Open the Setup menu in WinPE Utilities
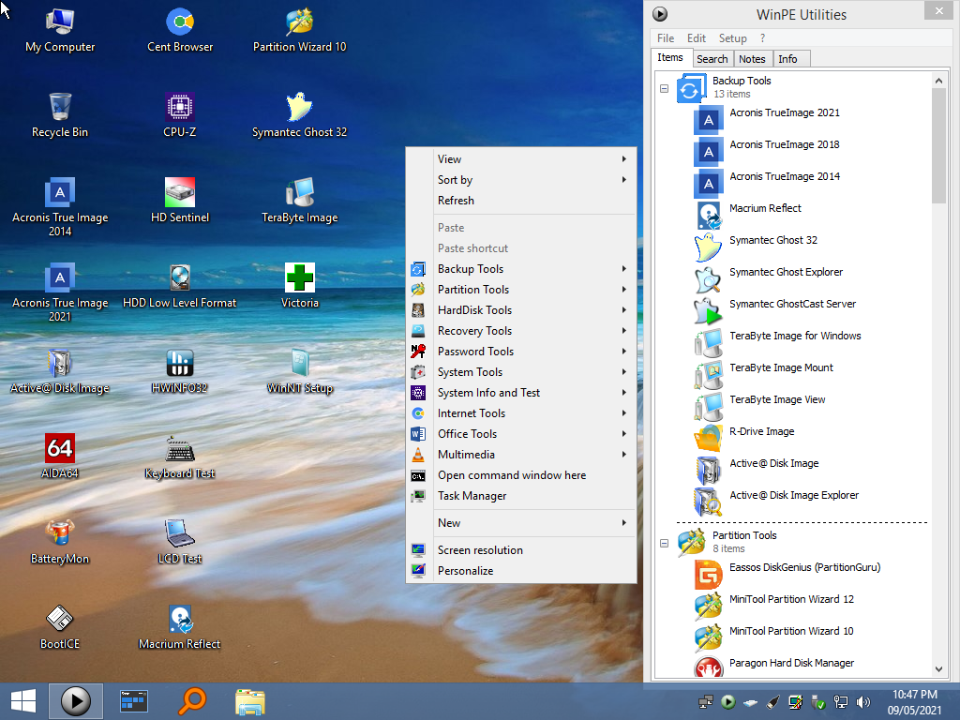This screenshot has width=960, height=720. tap(733, 37)
